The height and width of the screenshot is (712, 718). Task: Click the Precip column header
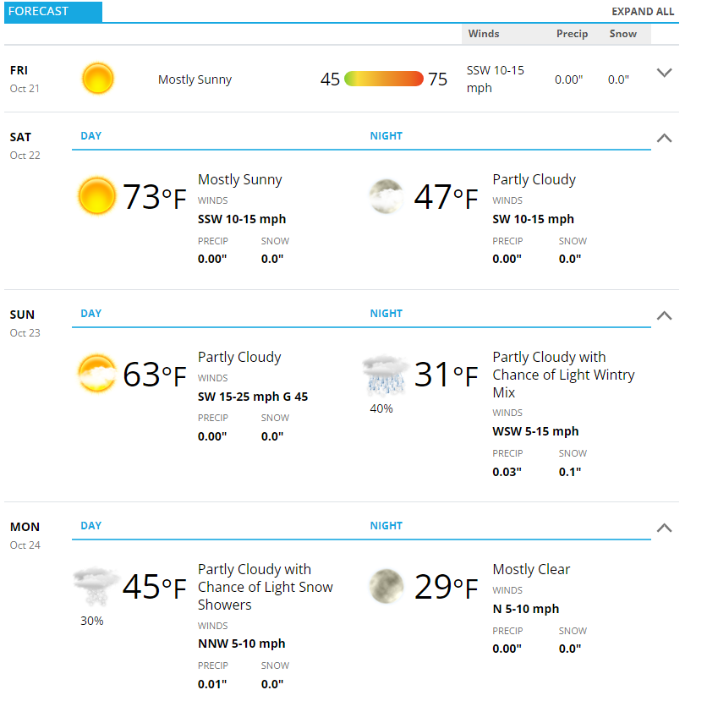[x=572, y=34]
